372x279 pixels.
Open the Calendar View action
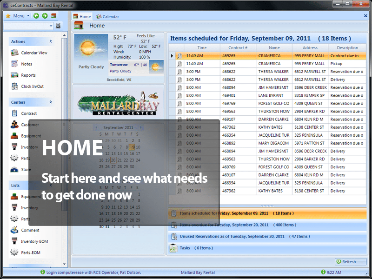29,53
